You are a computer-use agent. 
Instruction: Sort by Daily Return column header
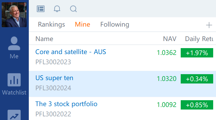point(199,39)
